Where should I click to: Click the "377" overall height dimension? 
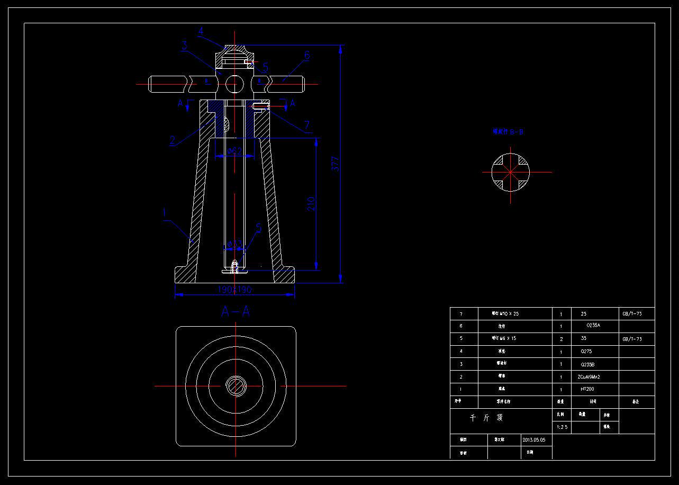pyautogui.click(x=336, y=164)
